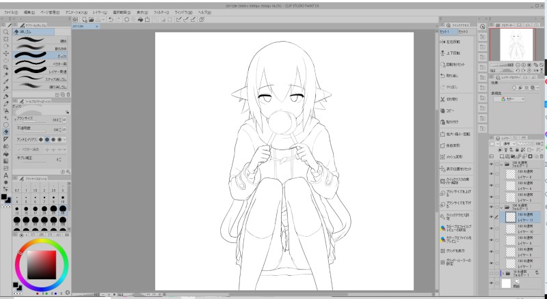Screen dimensions: 547x299
Task: Select the Text tool labeled A
Action: pos(6,175)
